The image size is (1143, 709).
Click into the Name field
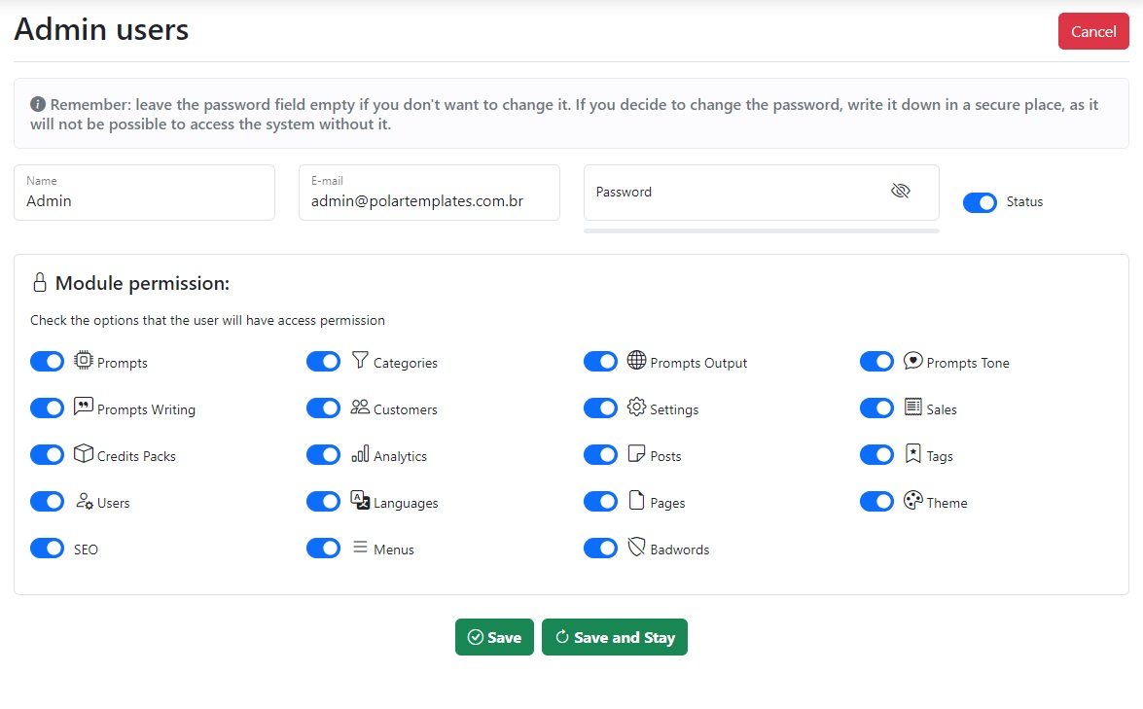click(x=144, y=200)
